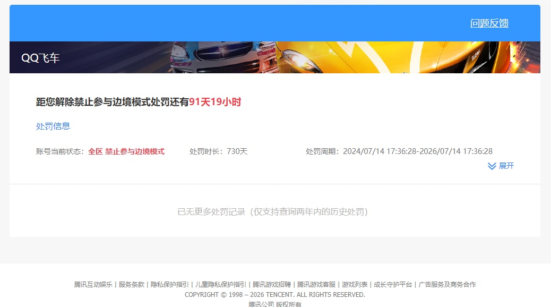Click the 账号当前状态 label
The width and height of the screenshot is (551, 307).
click(60, 151)
